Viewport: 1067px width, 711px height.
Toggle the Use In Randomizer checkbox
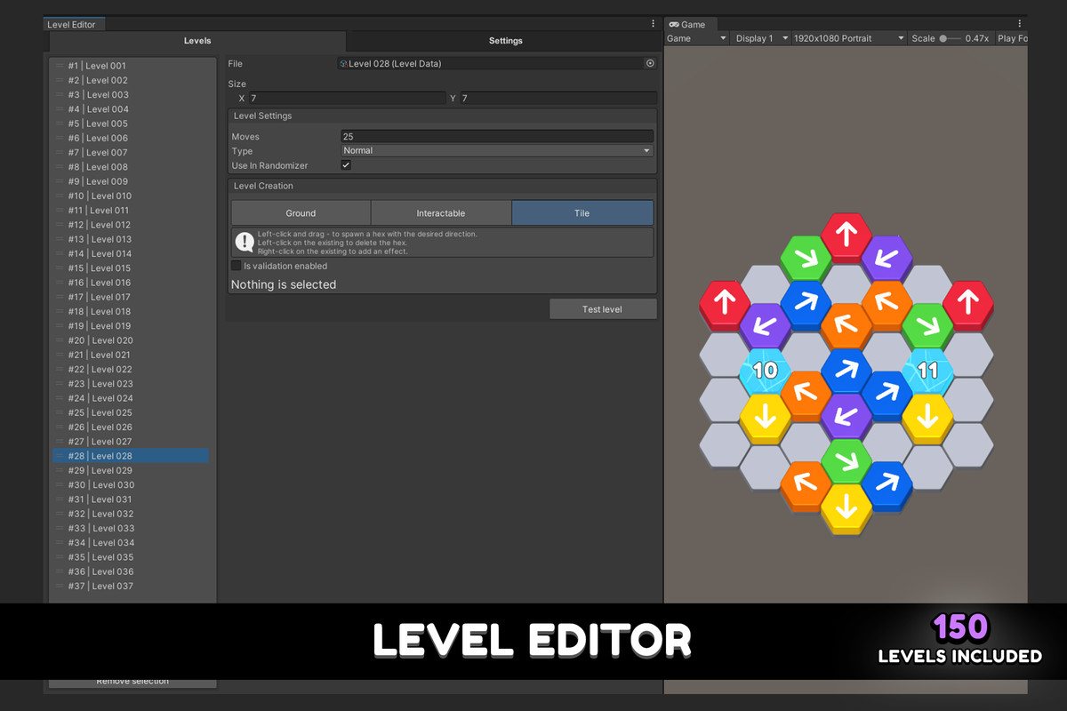(x=347, y=165)
